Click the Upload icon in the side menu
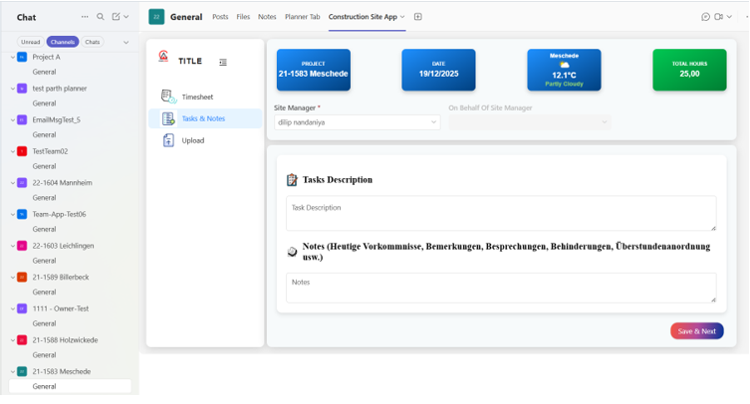Image resolution: width=750 pixels, height=404 pixels. pos(168,140)
